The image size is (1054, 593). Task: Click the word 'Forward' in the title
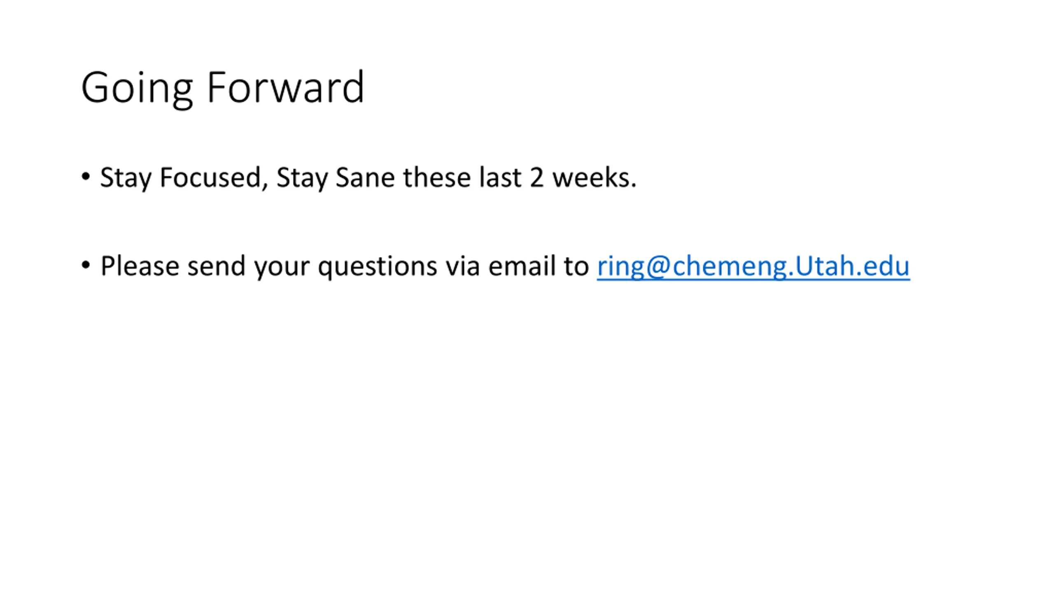coord(285,87)
